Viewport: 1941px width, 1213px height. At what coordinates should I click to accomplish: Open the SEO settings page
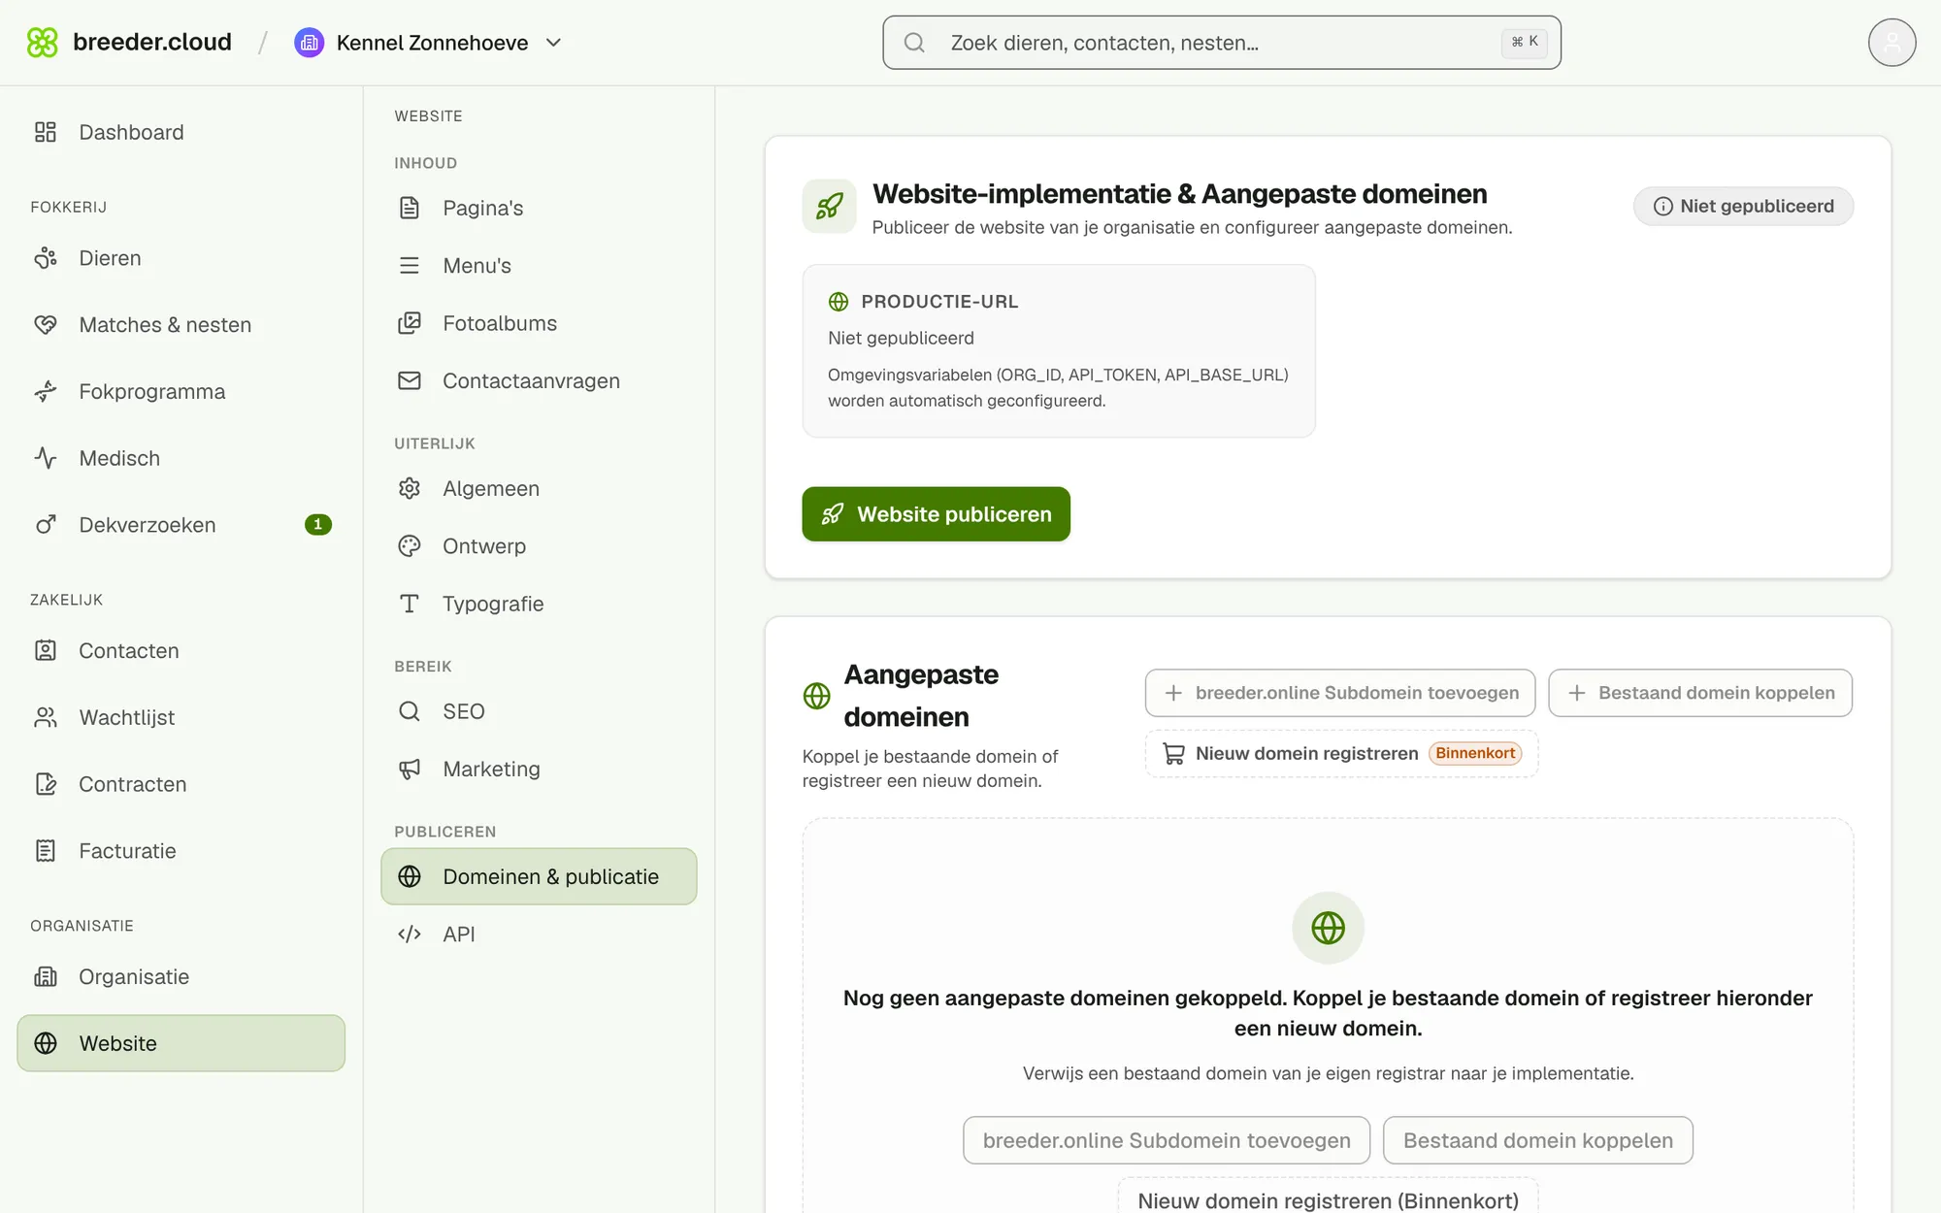539,711
